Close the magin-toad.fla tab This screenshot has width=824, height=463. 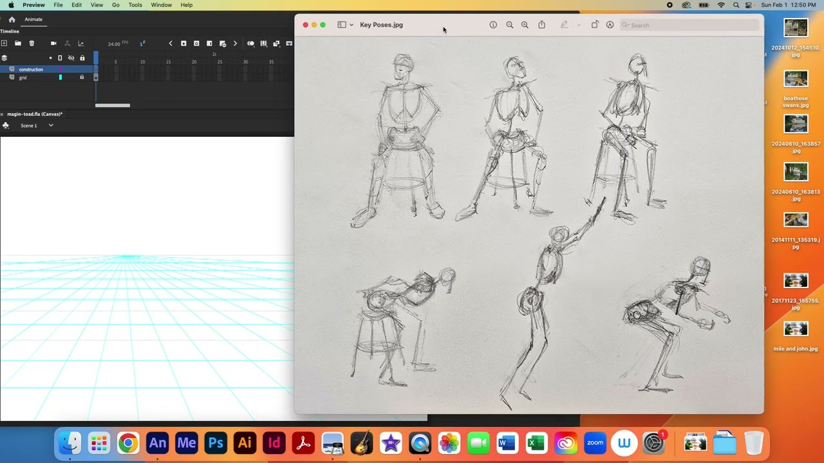pos(2,114)
